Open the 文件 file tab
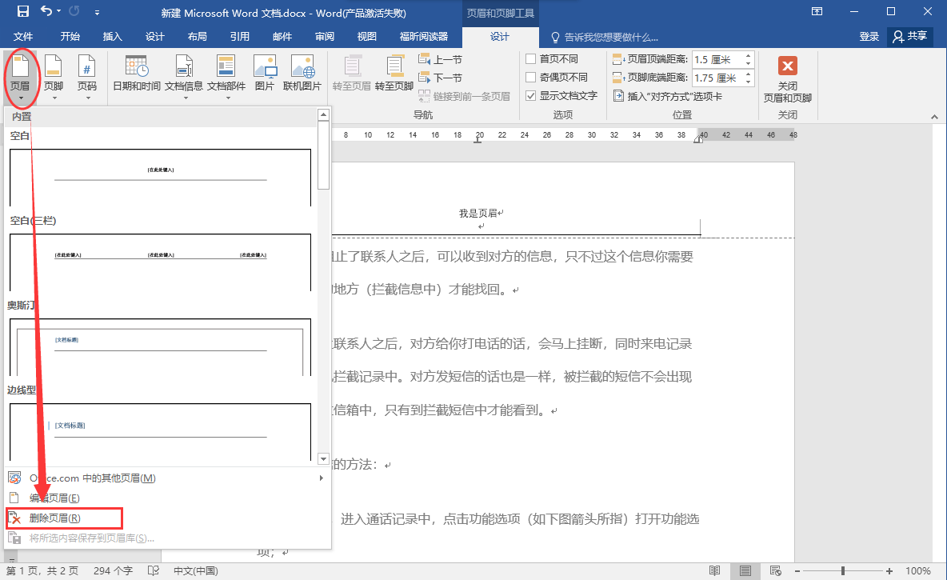 23,37
